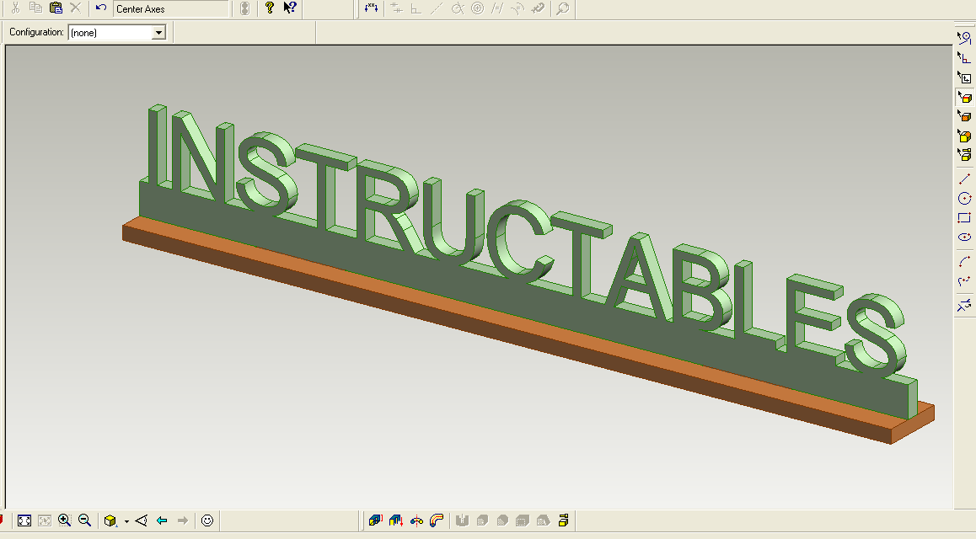Viewport: 976px width, 539px height.
Task: Expand the view orientation cube arrow
Action: click(x=126, y=521)
